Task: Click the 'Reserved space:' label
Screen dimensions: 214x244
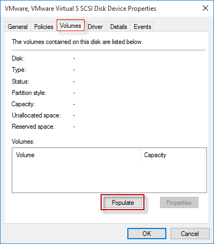Action: [x=34, y=127]
